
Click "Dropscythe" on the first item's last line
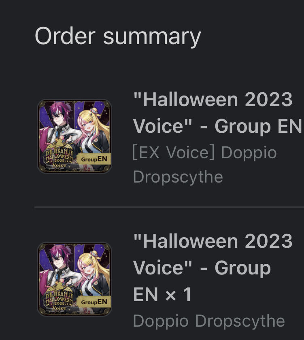tap(178, 177)
